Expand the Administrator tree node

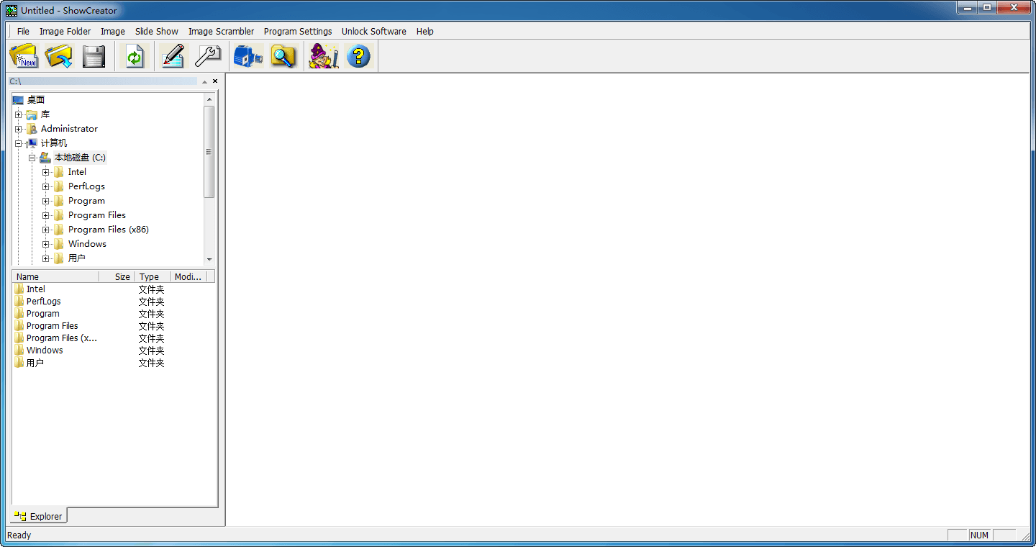pyautogui.click(x=19, y=129)
